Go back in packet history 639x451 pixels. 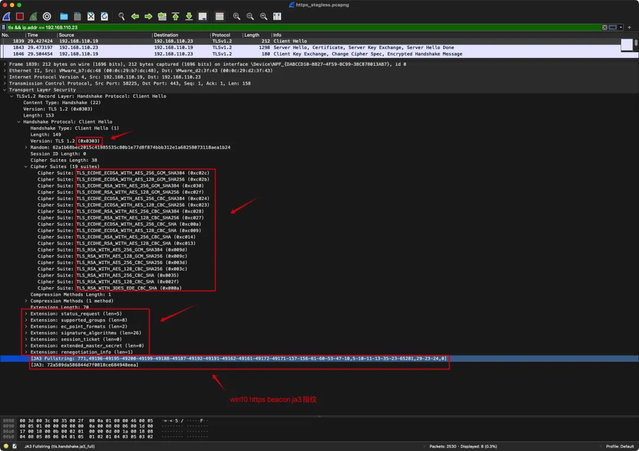[135, 17]
